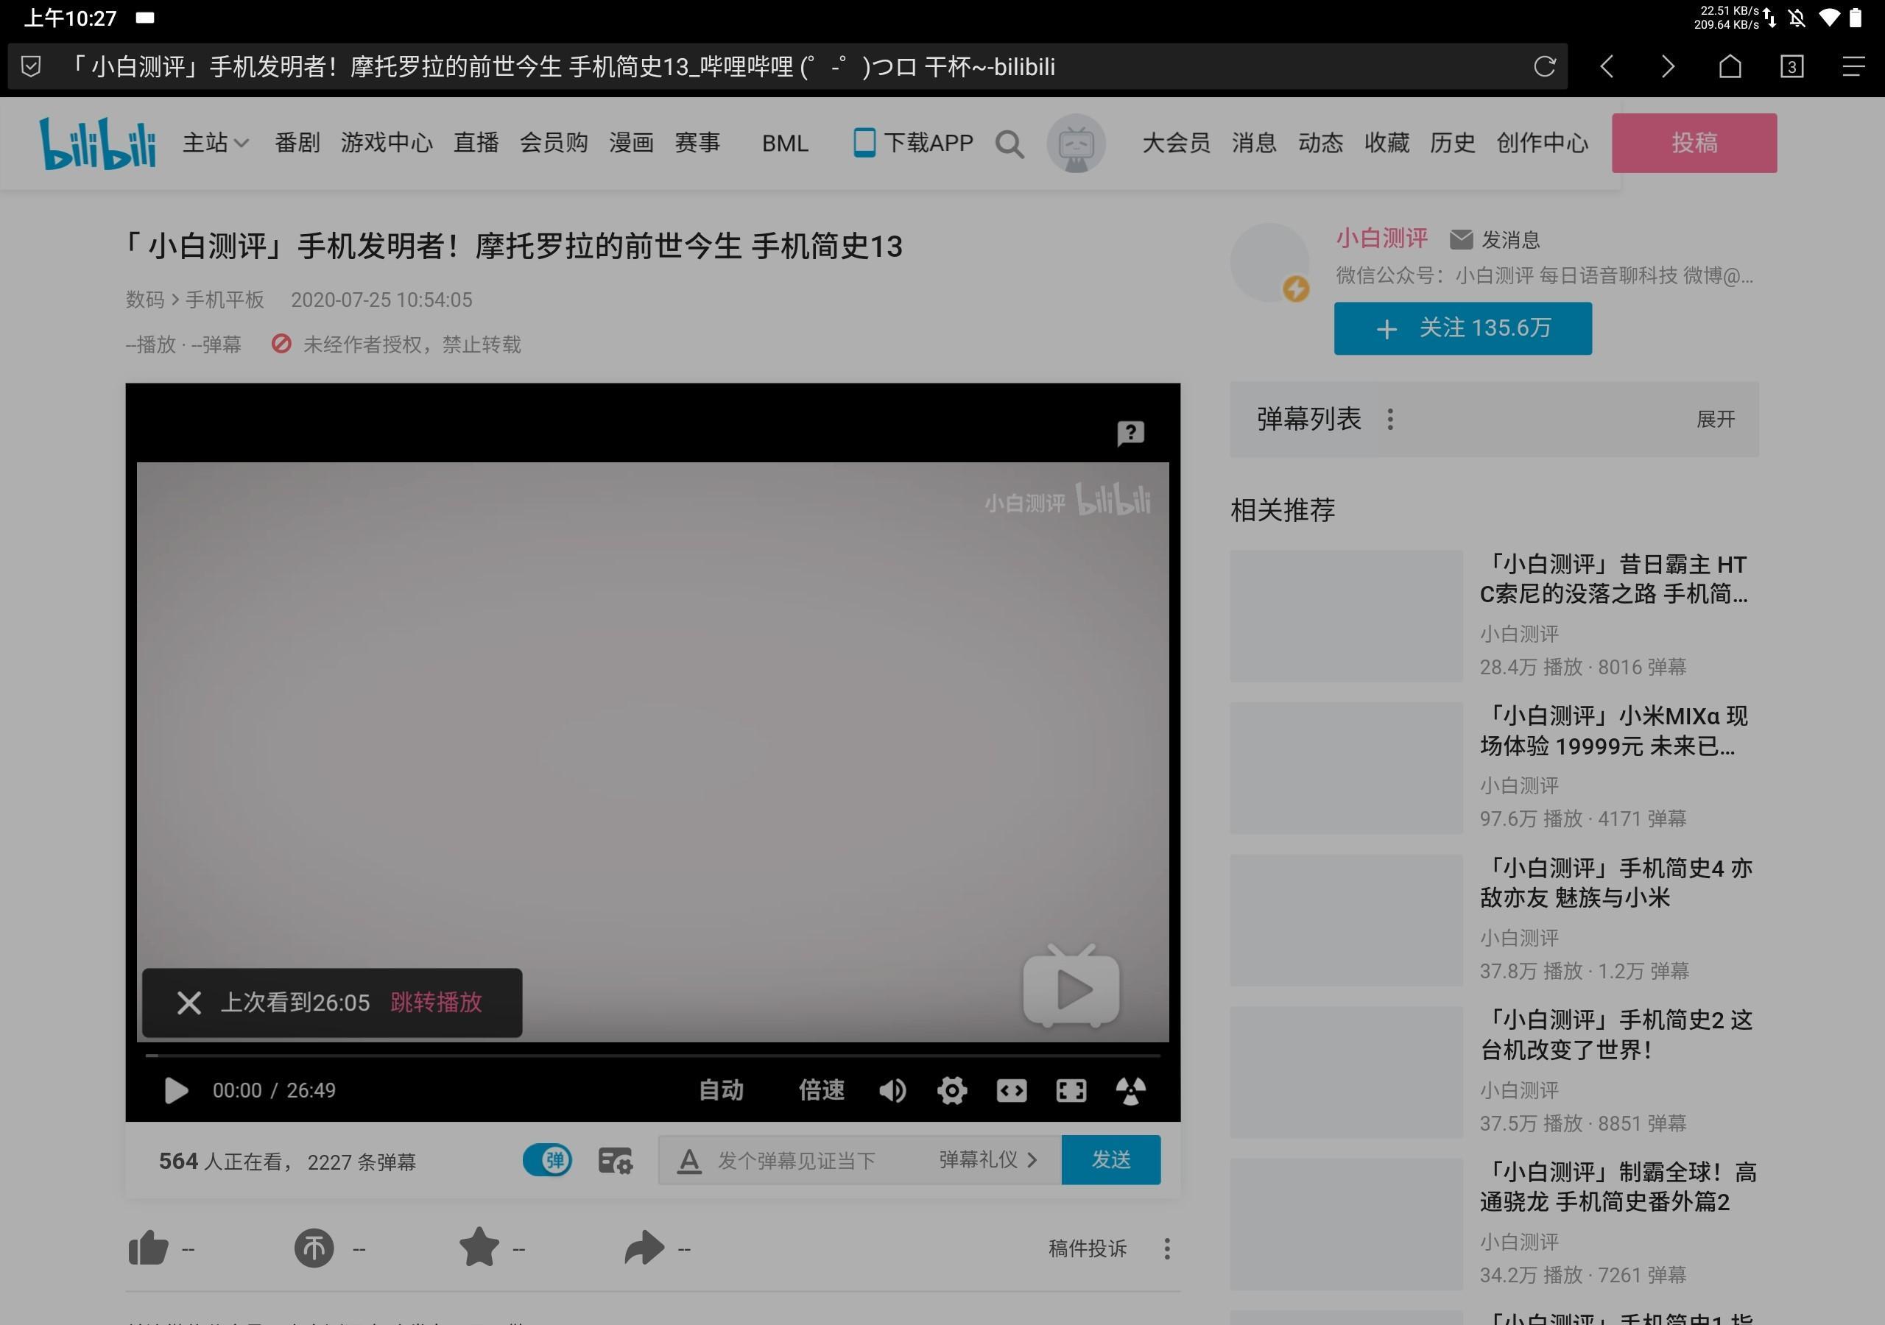Image resolution: width=1885 pixels, height=1325 pixels.
Task: Open browser tabs counter showing 3
Action: click(1791, 66)
